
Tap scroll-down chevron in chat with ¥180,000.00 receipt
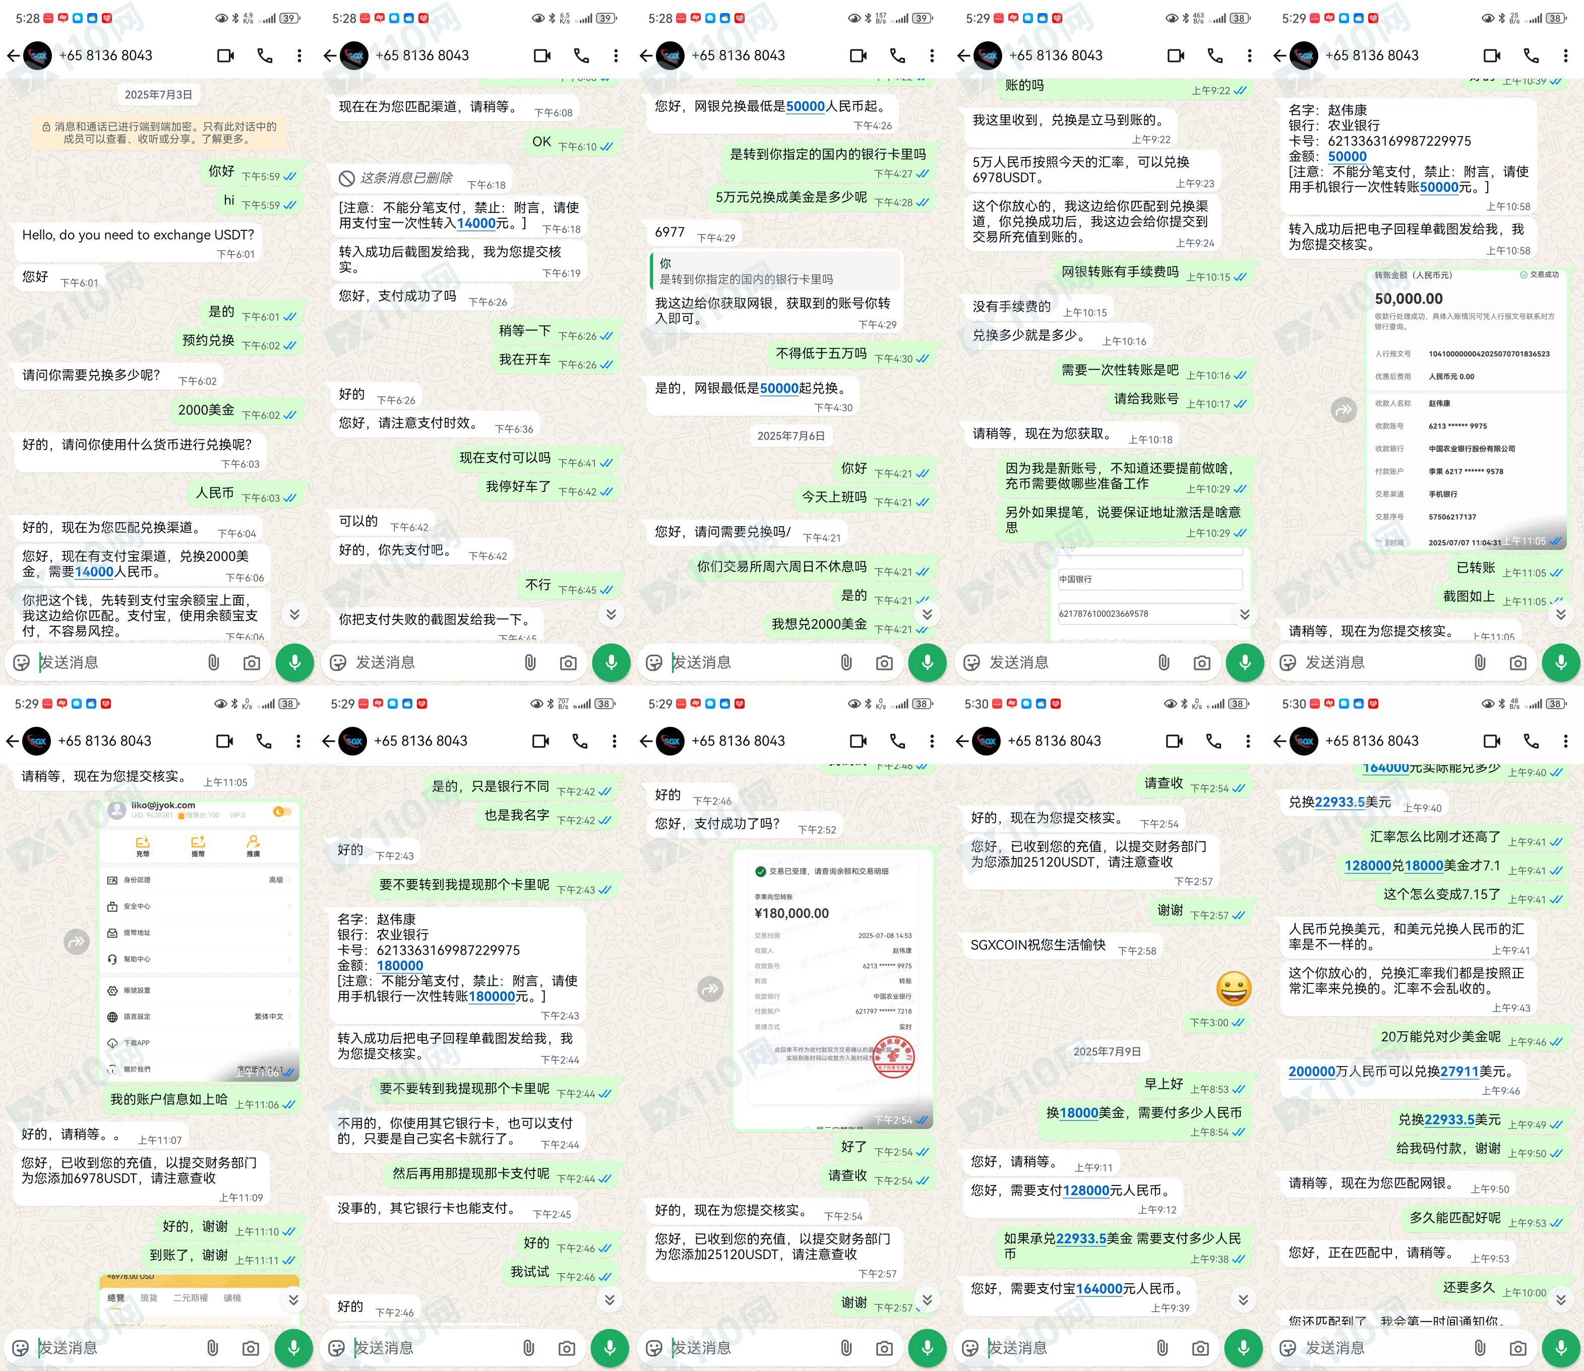(927, 1299)
